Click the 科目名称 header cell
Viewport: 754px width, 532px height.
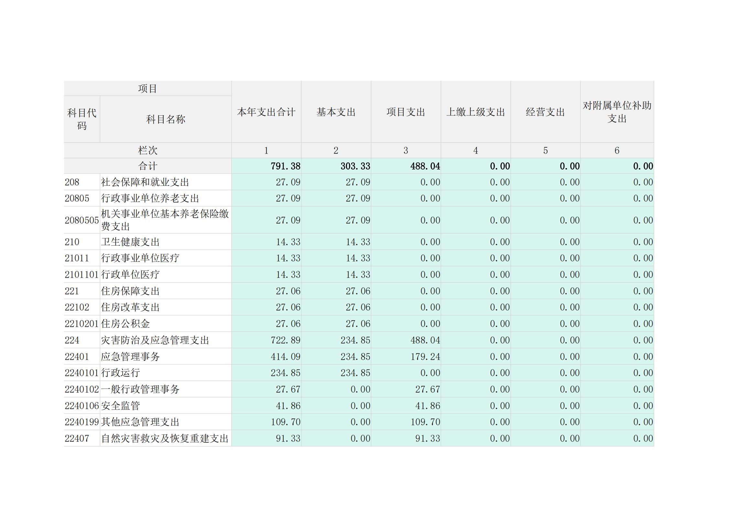pos(166,119)
